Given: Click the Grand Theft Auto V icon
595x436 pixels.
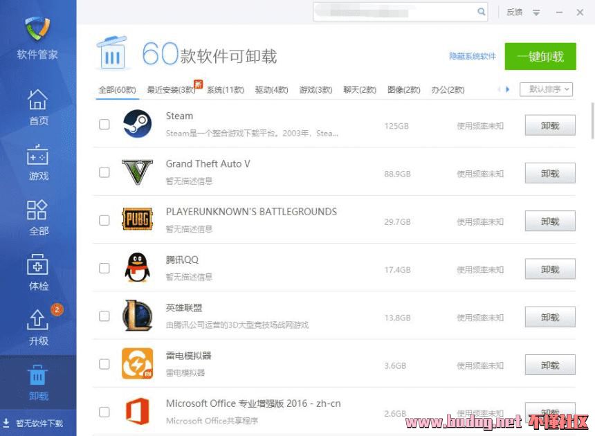Looking at the screenshot, I should coord(138,172).
